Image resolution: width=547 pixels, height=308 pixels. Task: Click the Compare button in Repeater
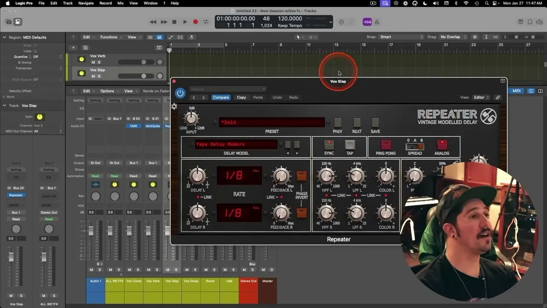(221, 98)
